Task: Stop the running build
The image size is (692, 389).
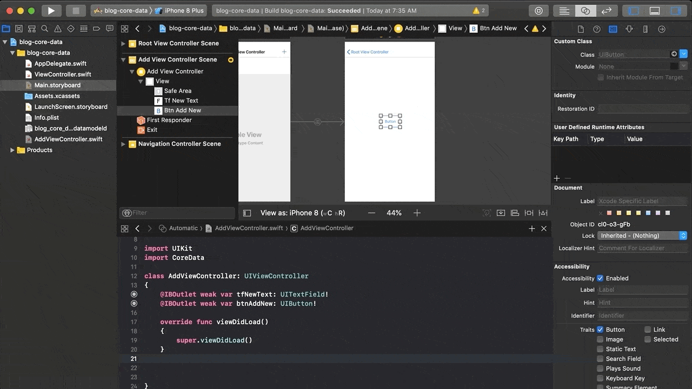Action: [x=76, y=10]
